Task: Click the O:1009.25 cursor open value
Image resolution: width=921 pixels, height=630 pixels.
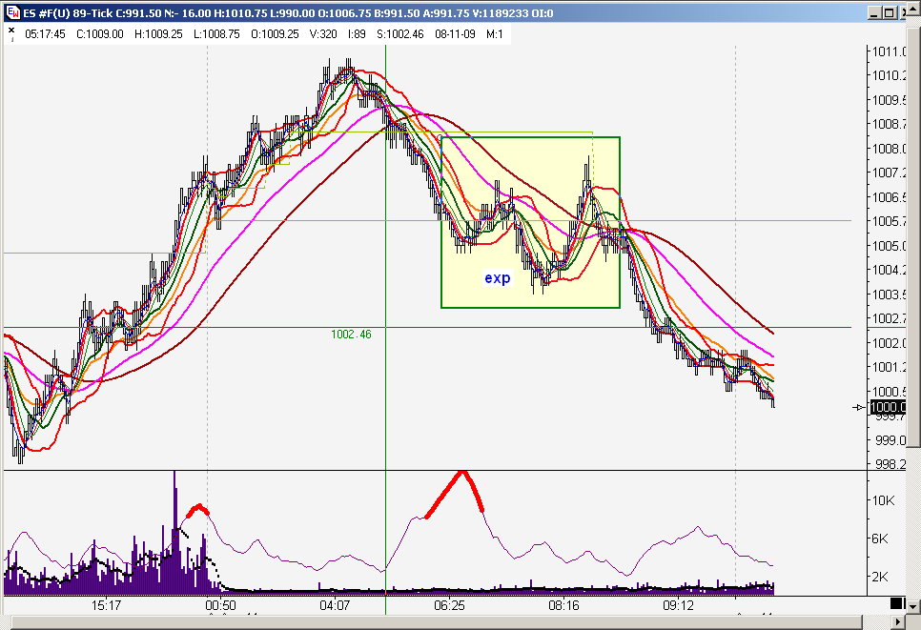Action: 275,34
